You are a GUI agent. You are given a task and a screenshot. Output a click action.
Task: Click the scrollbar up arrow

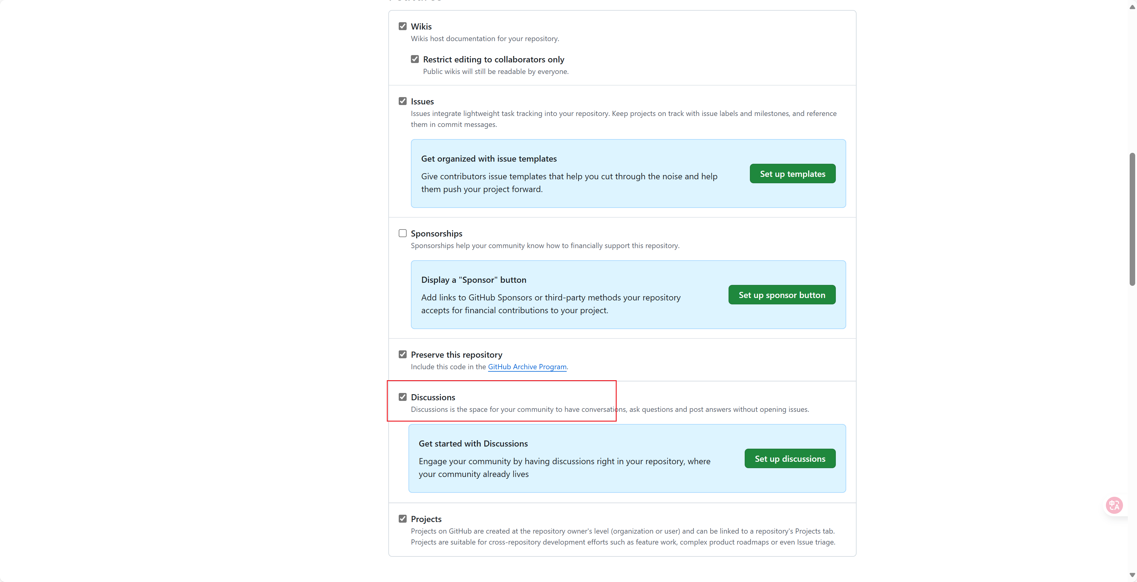(1132, 7)
